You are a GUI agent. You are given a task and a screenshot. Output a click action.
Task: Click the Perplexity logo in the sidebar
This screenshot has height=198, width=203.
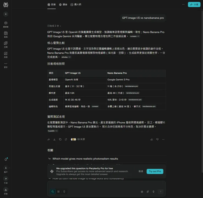coord(6,5)
